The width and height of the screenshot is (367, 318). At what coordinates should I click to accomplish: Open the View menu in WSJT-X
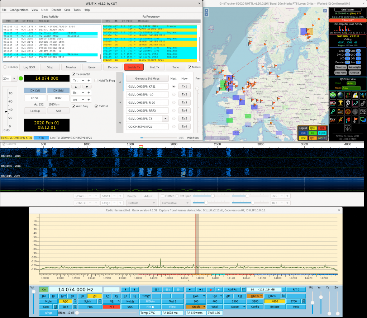coord(35,10)
